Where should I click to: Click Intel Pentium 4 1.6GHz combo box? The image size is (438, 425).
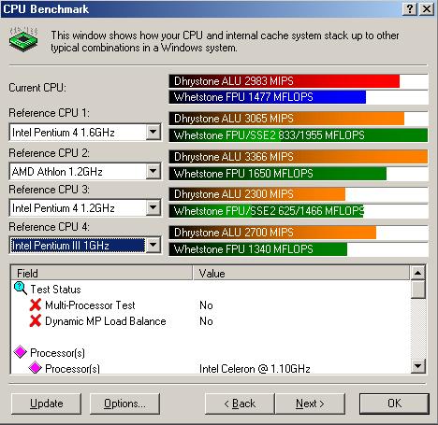pyautogui.click(x=85, y=133)
